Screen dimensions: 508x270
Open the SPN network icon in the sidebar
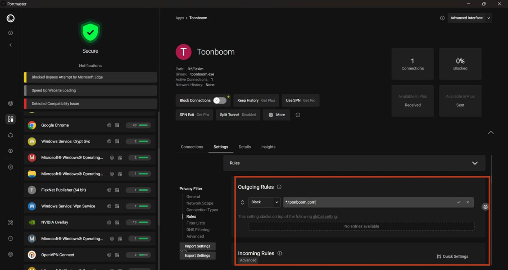pos(11,135)
